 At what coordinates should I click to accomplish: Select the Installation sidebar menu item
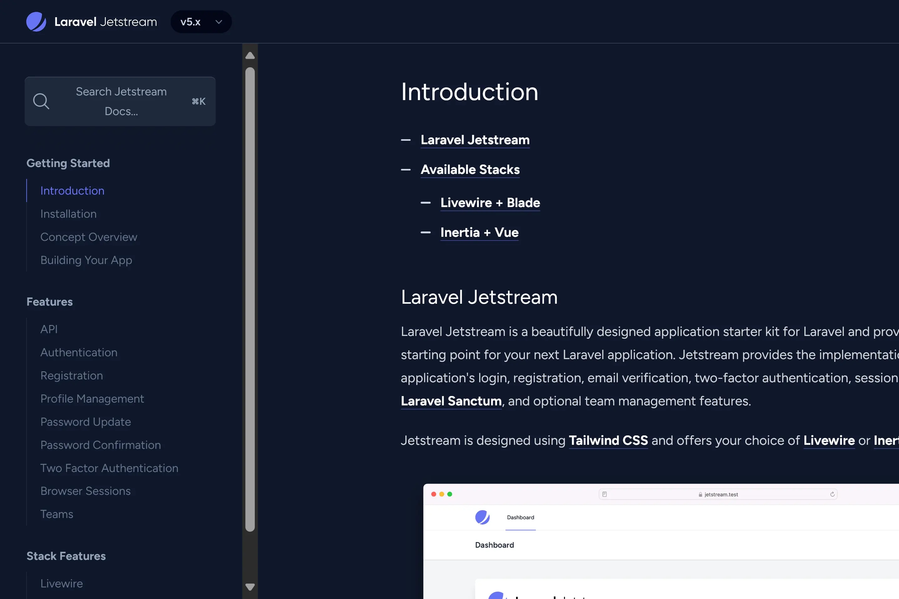click(x=68, y=214)
